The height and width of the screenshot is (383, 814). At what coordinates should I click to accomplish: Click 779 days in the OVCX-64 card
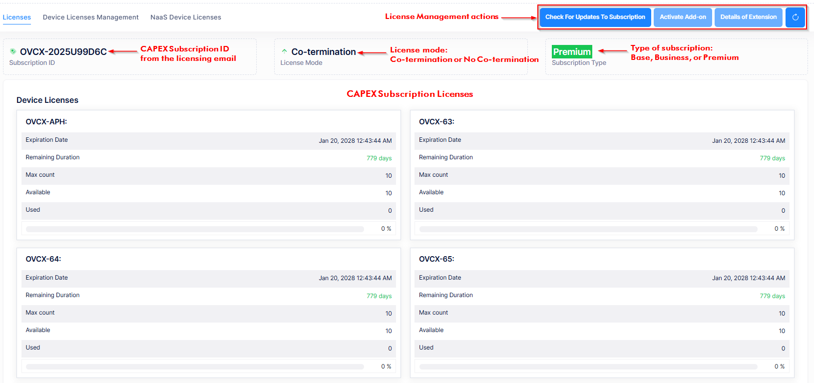[379, 296]
